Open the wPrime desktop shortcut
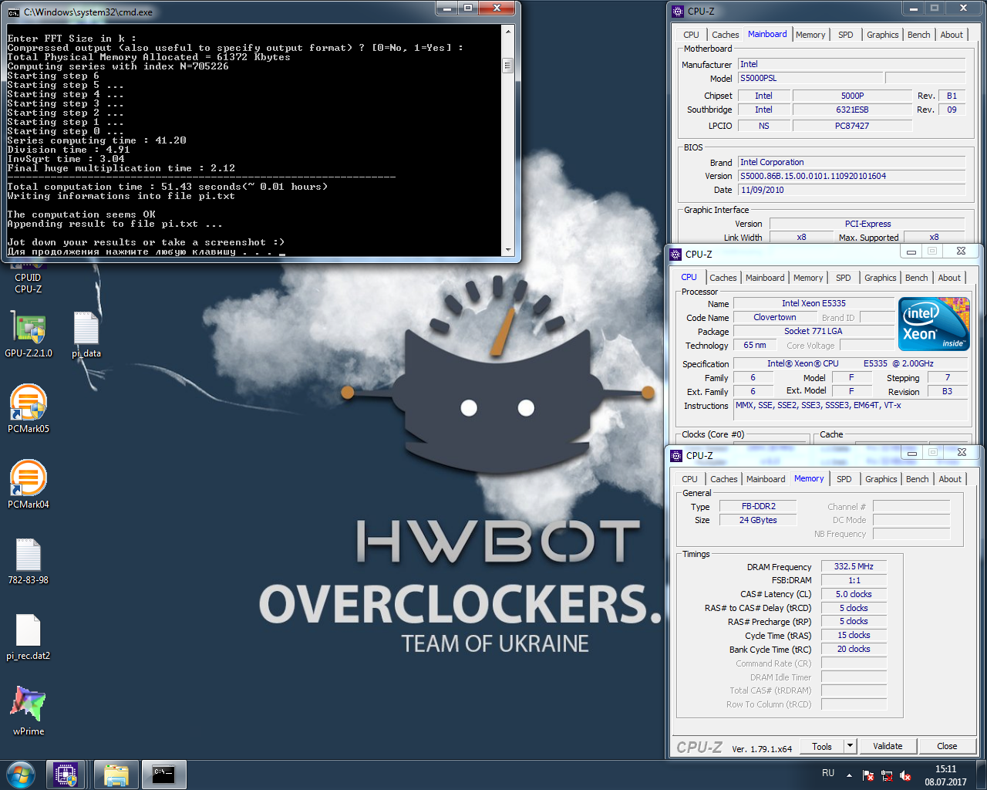Screen dimensions: 987x790 point(29,710)
